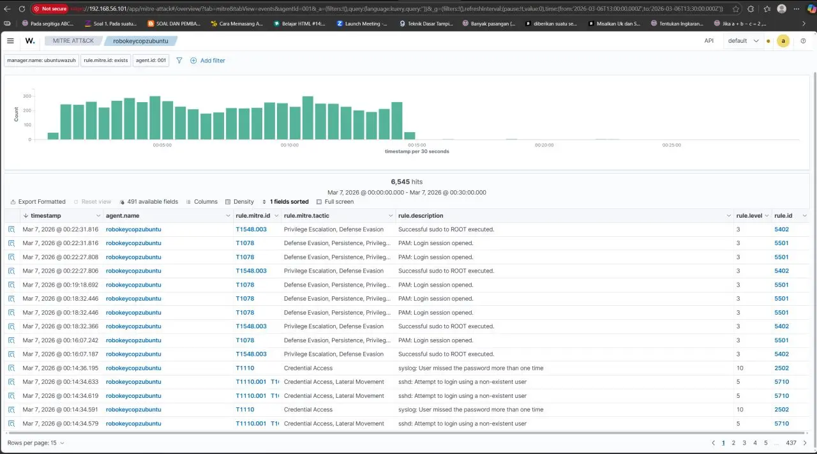Open the default index pattern dropdown
The width and height of the screenshot is (817, 454).
pos(744,41)
